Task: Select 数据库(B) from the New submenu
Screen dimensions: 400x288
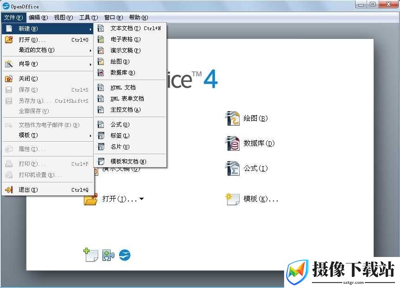Action: pyautogui.click(x=130, y=73)
